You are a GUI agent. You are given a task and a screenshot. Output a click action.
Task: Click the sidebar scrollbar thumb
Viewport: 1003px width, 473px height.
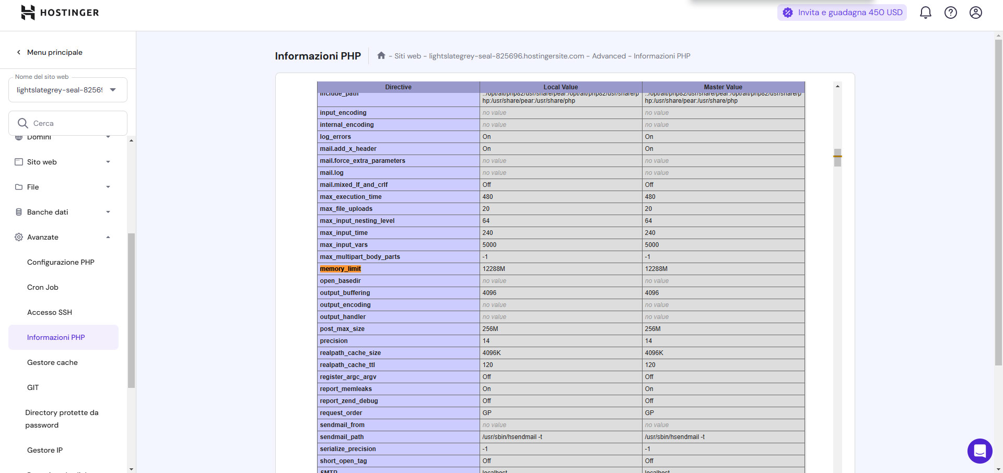click(x=131, y=310)
